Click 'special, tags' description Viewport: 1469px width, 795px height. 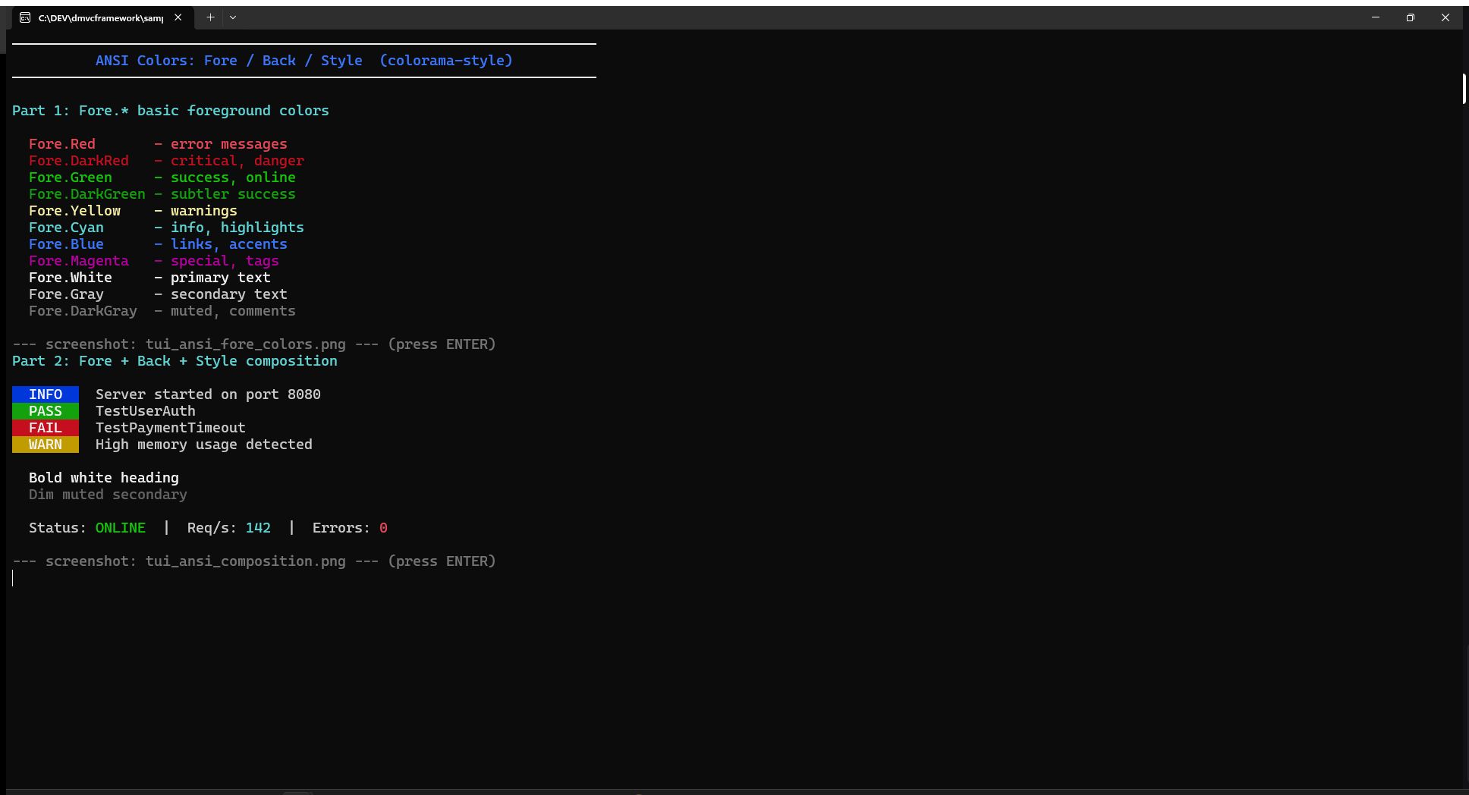click(x=225, y=261)
